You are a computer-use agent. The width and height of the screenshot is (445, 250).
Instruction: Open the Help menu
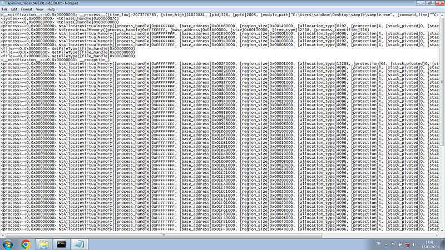51,9
